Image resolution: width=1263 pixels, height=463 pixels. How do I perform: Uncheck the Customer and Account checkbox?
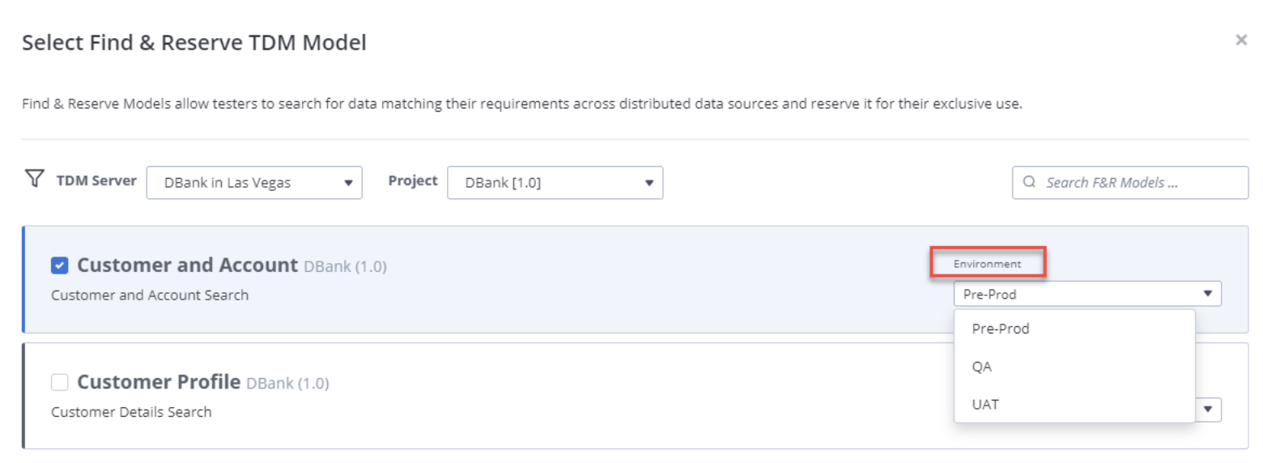click(x=59, y=265)
